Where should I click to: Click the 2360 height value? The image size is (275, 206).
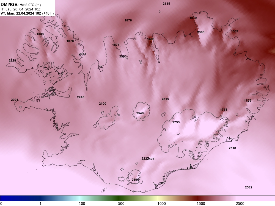(x=201, y=32)
